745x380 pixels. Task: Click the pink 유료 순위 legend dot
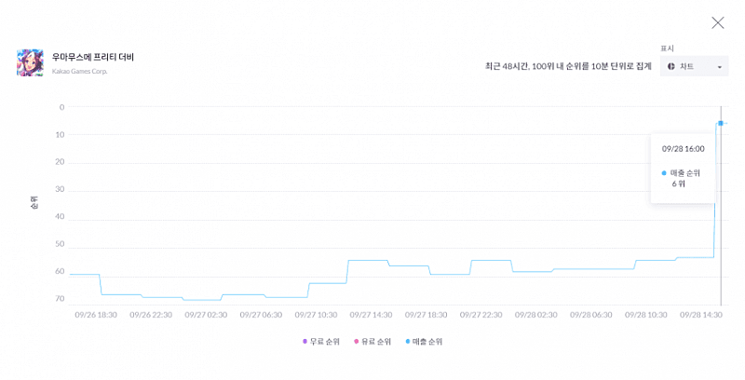[356, 342]
